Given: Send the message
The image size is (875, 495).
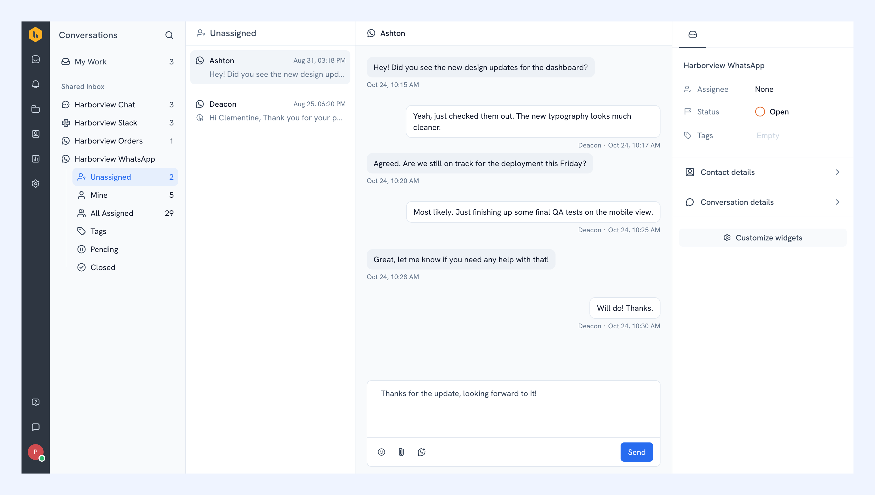Looking at the screenshot, I should pyautogui.click(x=636, y=452).
